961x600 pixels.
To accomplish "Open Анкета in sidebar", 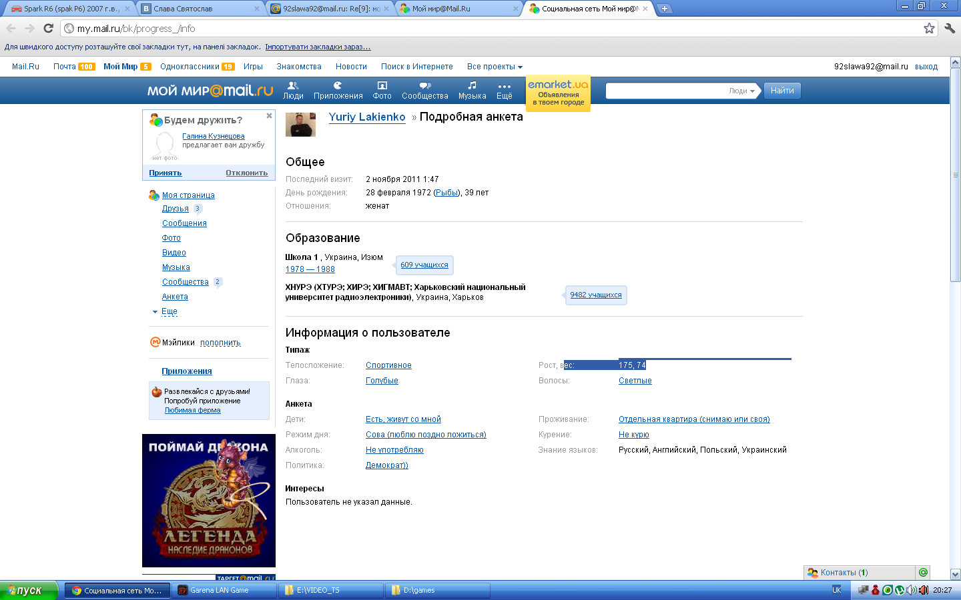I will click(x=175, y=297).
